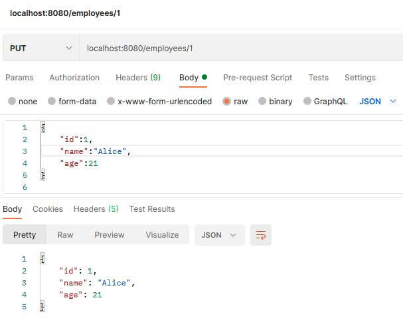Select x-www-form-urlencoded body option
Screen dimensions: 403x318
[x=111, y=101]
